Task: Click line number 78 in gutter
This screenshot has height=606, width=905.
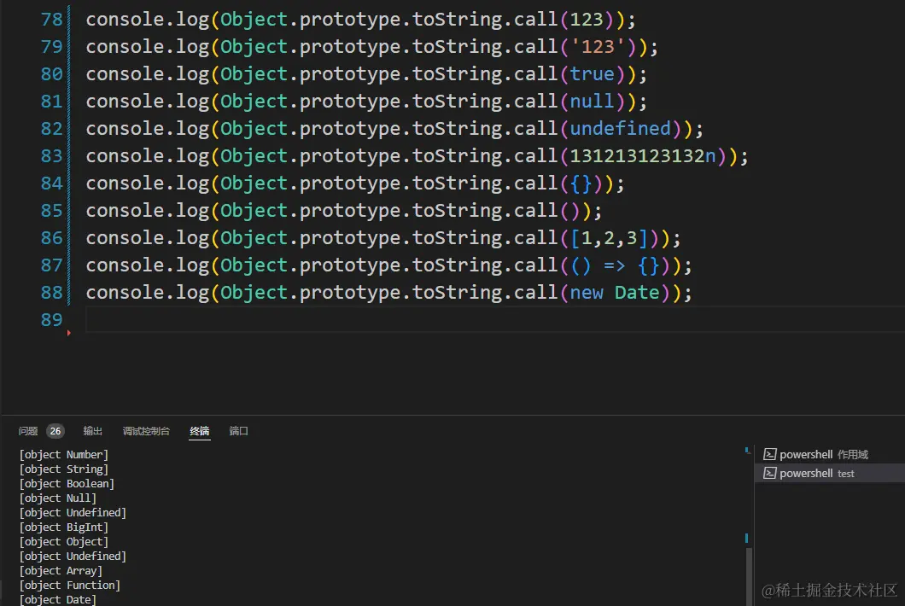Action: (51, 20)
